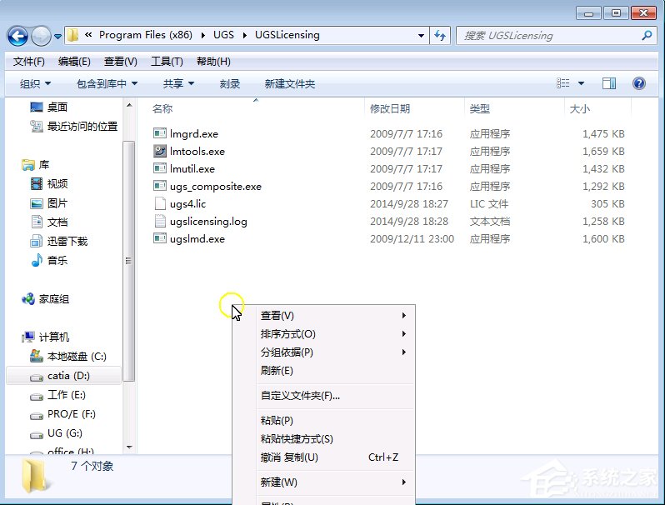The width and height of the screenshot is (665, 505).
Task: Sort by the 大小 column header
Action: pyautogui.click(x=580, y=109)
